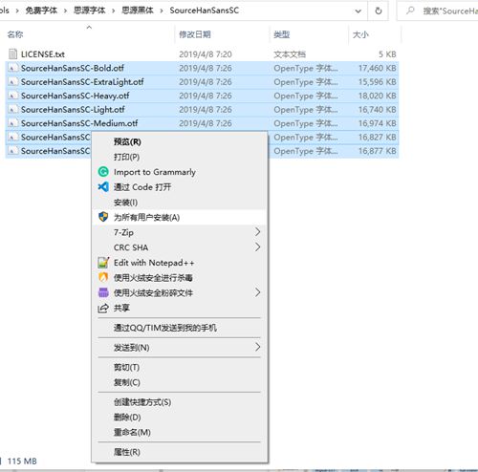
Task: Click the admin shield icon for install
Action: click(x=103, y=217)
